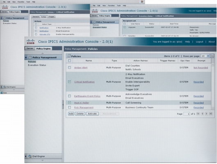217x164 pixels.
Task: Click the Page number input field
Action: coord(187,114)
